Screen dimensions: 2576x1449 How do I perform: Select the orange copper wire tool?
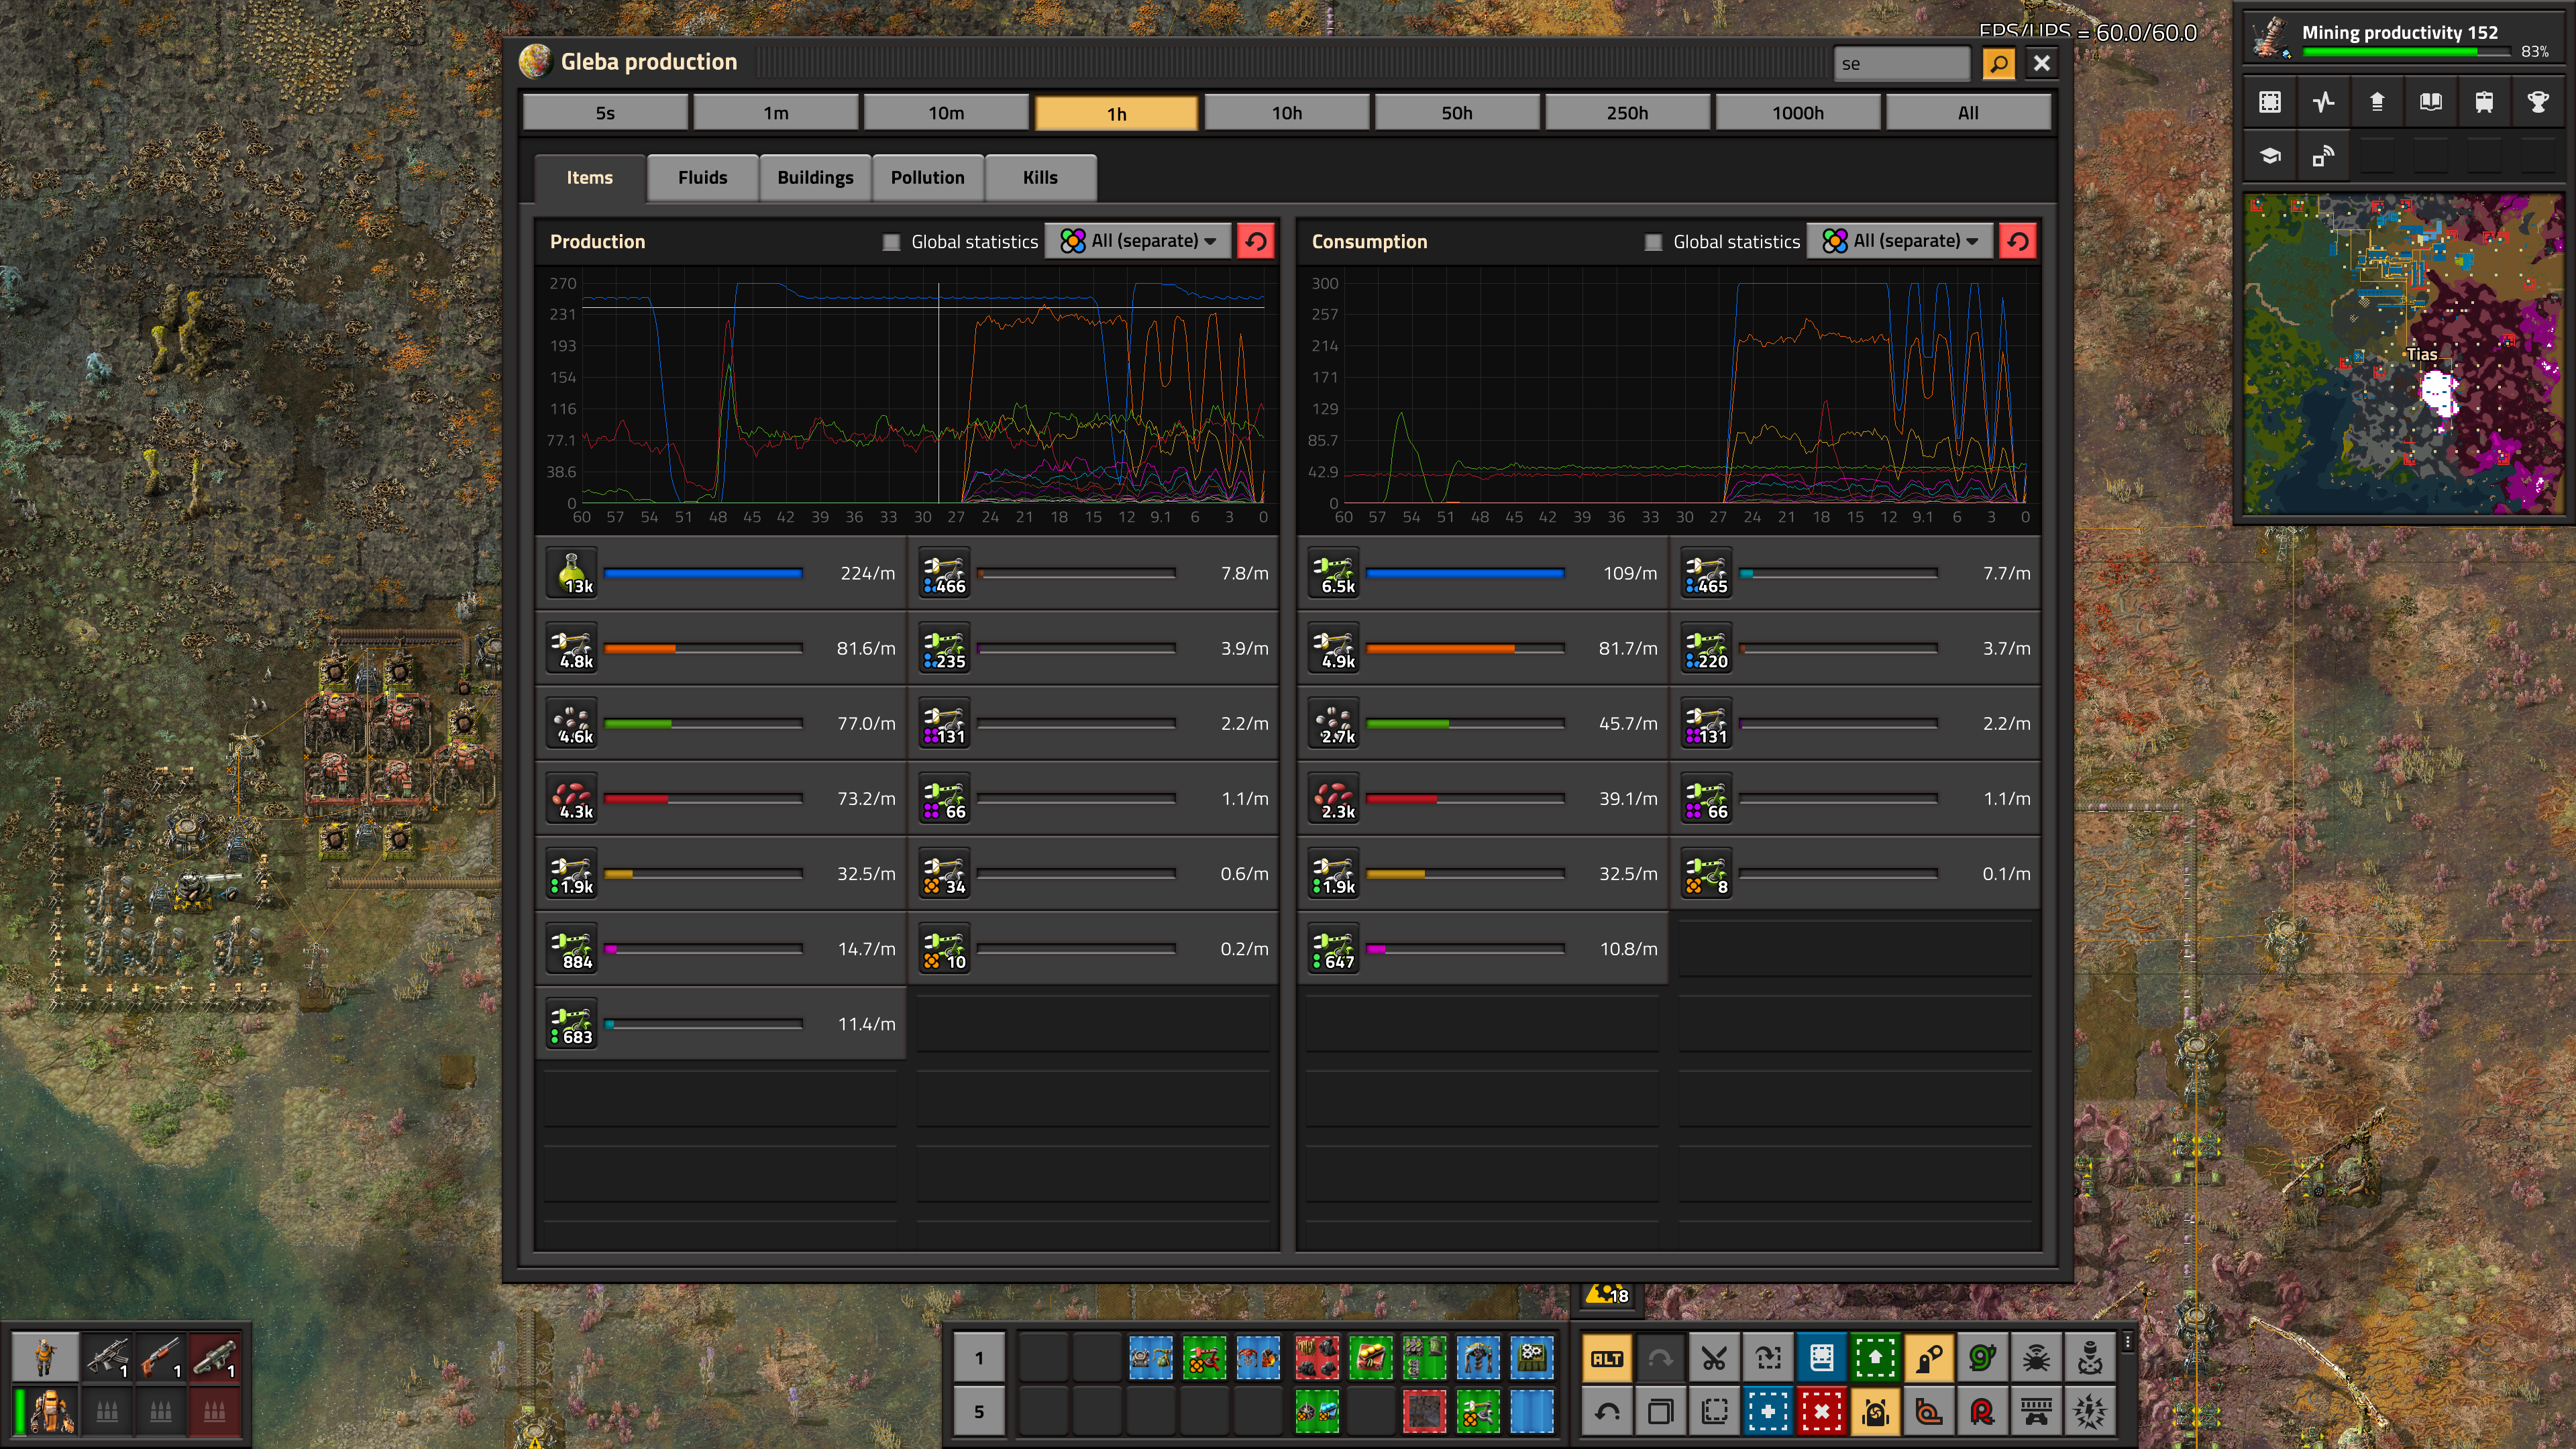coord(1928,1412)
